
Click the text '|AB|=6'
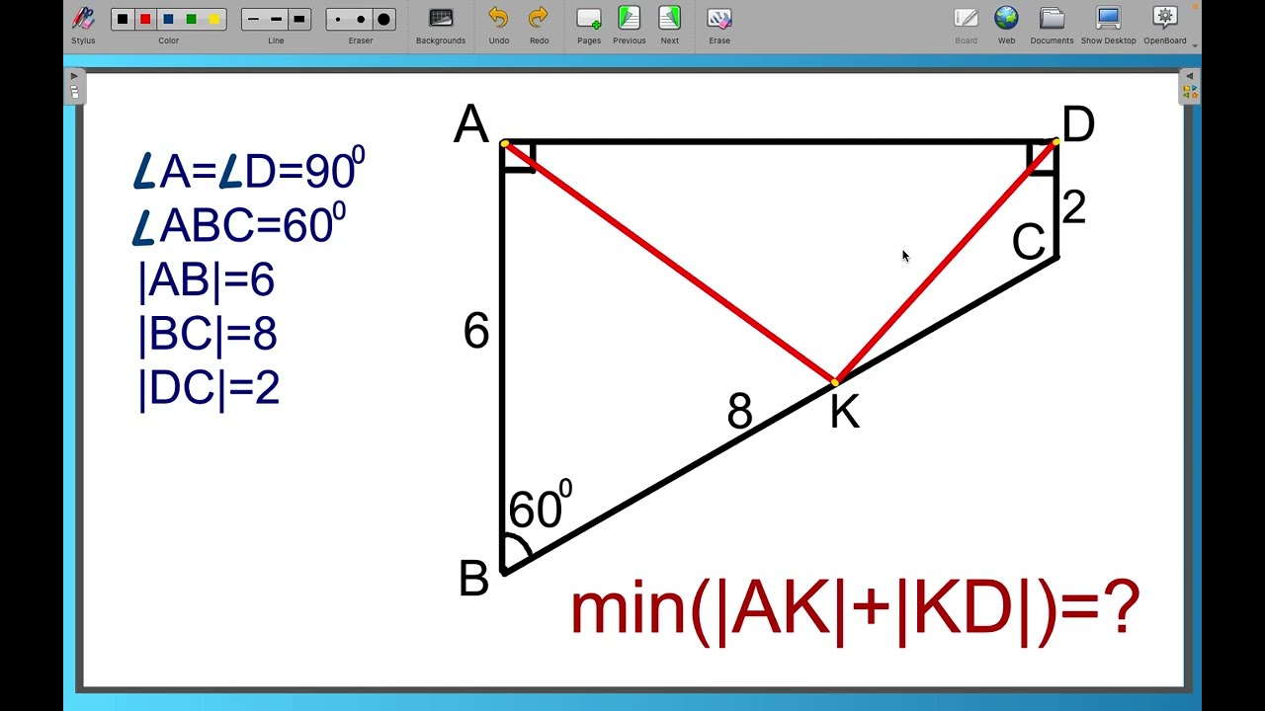(x=206, y=281)
